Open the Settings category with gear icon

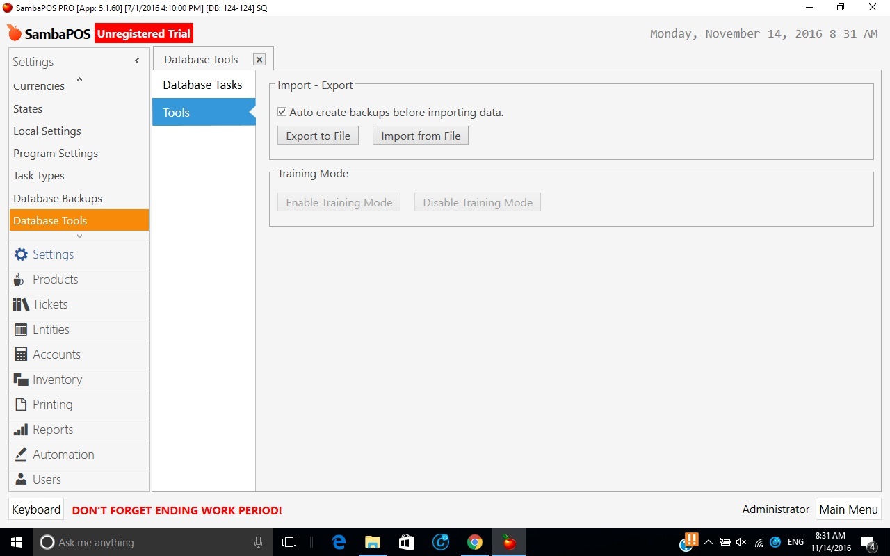[x=79, y=254]
